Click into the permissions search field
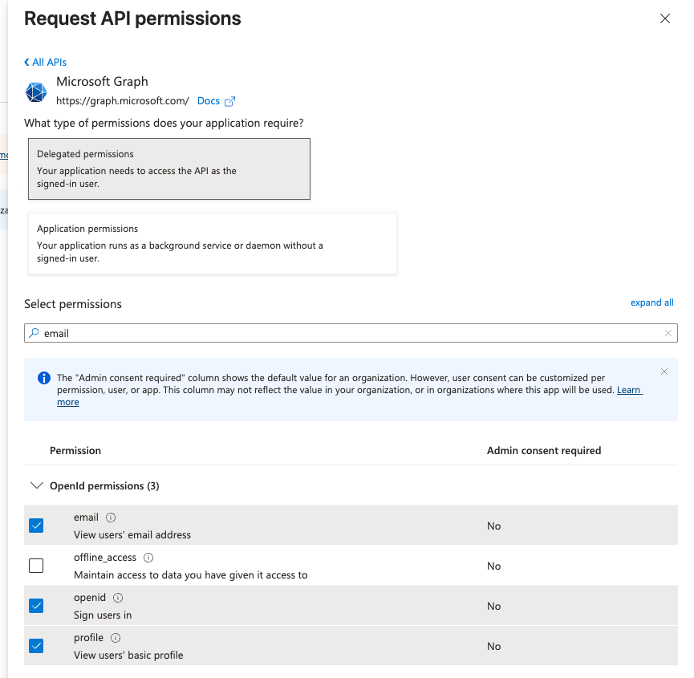This screenshot has width=694, height=678. pos(351,333)
